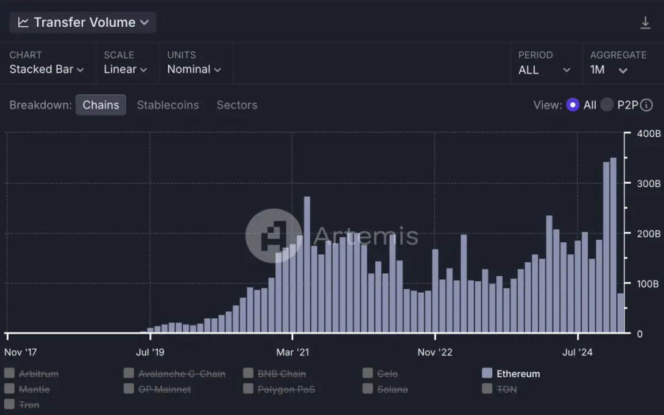664x415 pixels.
Task: Enable the Tron chain checkbox
Action: pos(10,404)
